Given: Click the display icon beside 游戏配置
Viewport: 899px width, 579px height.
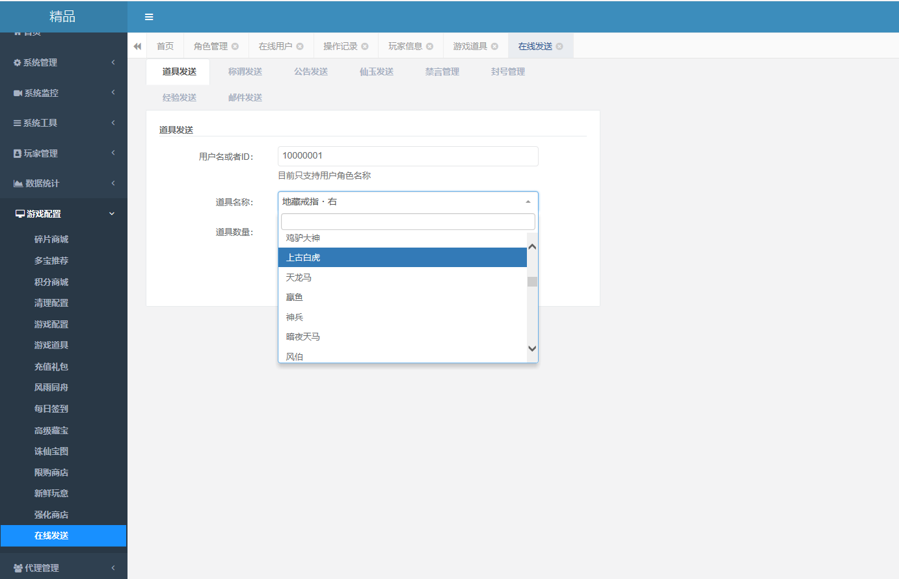Looking at the screenshot, I should (x=21, y=213).
